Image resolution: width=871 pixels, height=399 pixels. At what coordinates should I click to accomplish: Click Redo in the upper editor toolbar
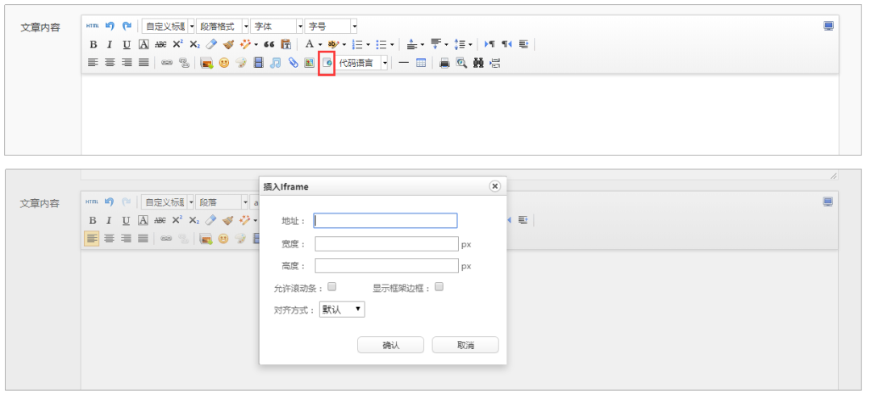point(127,26)
